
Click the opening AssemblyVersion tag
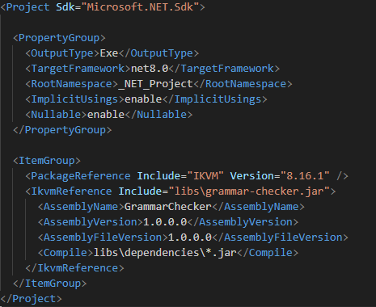pyautogui.click(x=91, y=222)
